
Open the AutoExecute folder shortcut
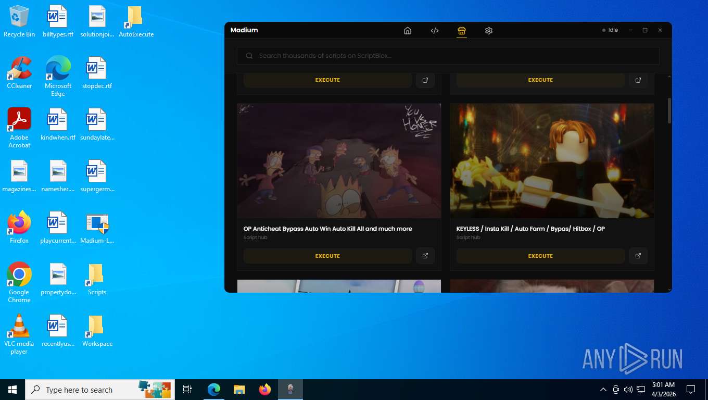[136, 21]
